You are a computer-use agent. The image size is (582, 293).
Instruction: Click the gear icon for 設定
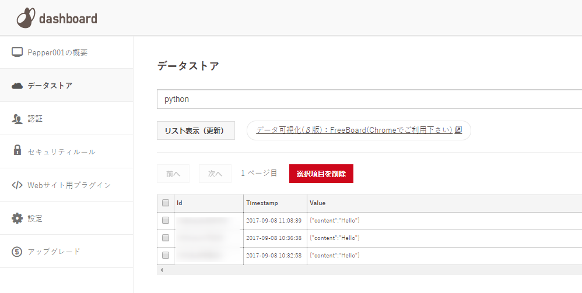tap(17, 218)
